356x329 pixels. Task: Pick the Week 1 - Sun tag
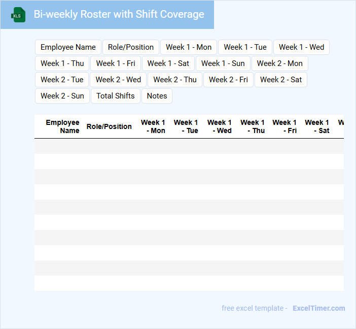(223, 63)
